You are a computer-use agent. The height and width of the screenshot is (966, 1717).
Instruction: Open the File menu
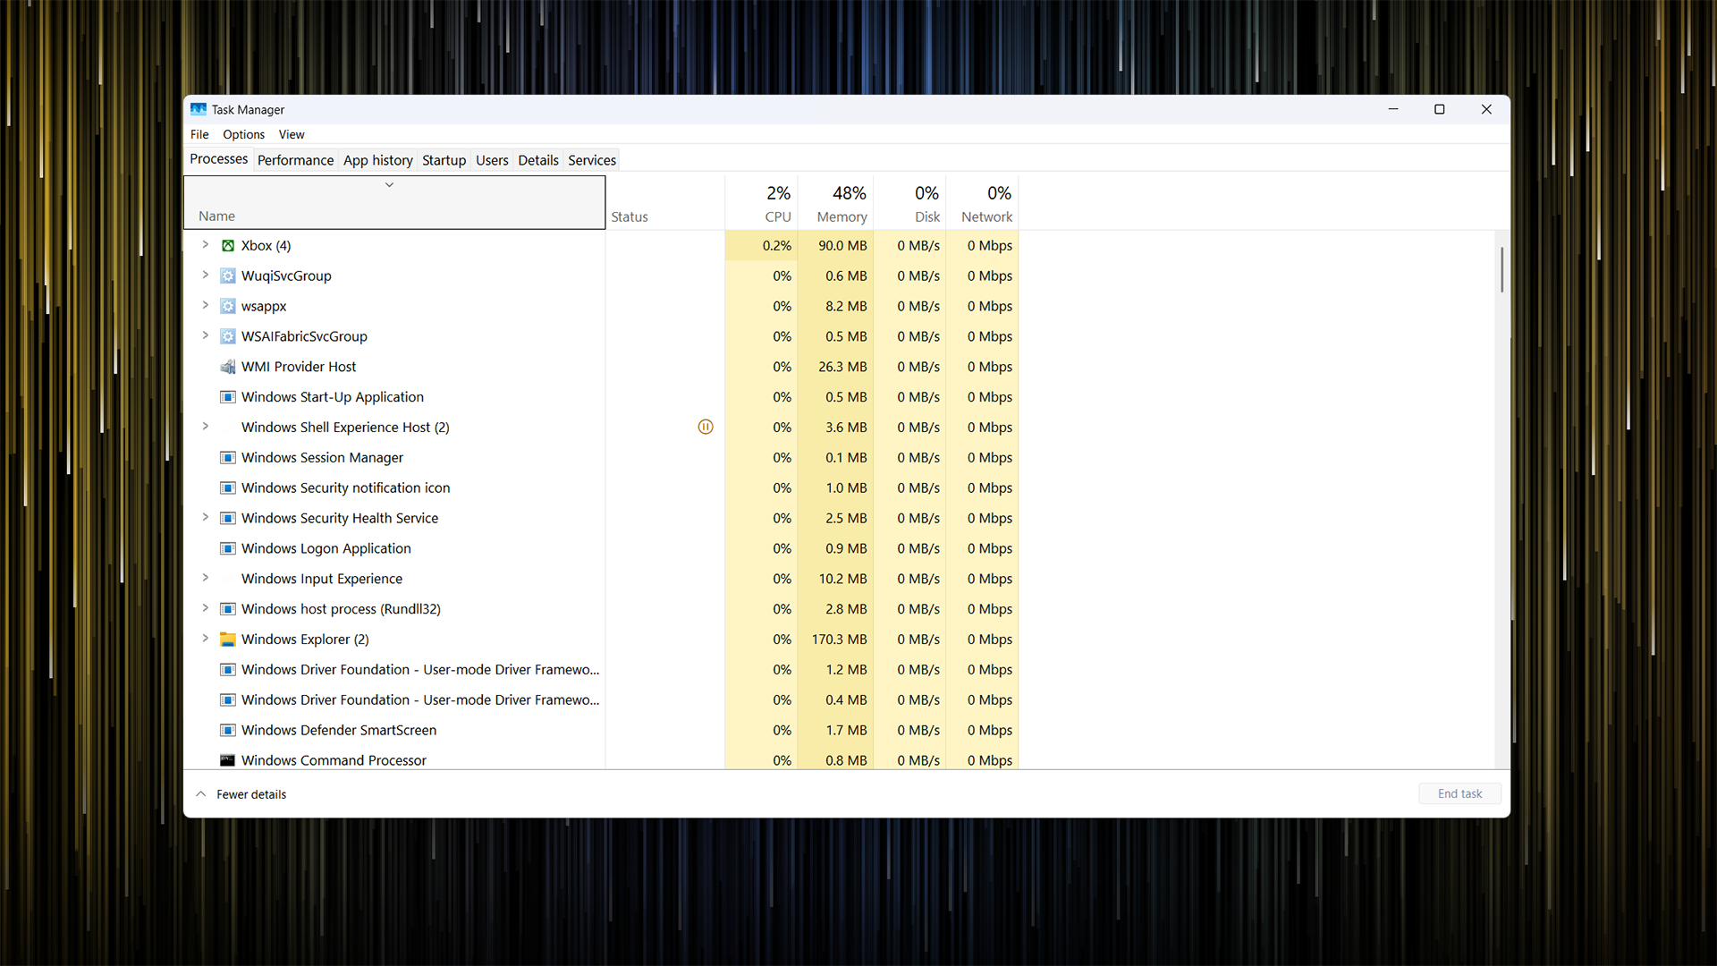(199, 134)
